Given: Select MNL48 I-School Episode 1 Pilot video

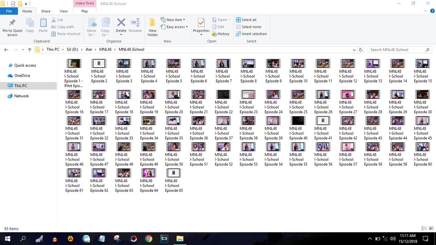Looking at the screenshot, I should [74, 74].
